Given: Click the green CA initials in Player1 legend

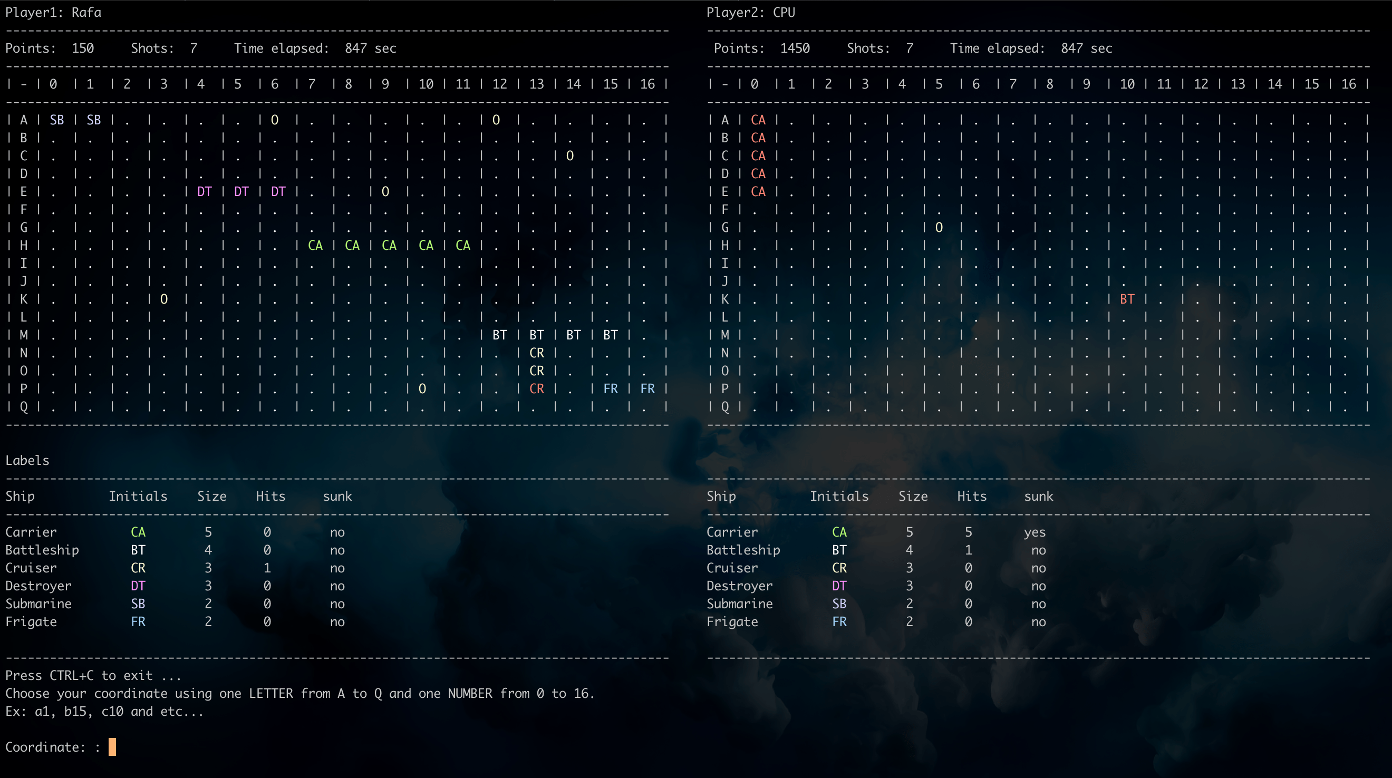Looking at the screenshot, I should point(138,532).
